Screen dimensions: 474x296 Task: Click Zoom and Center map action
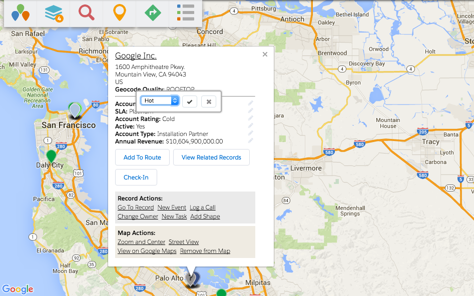coord(141,242)
